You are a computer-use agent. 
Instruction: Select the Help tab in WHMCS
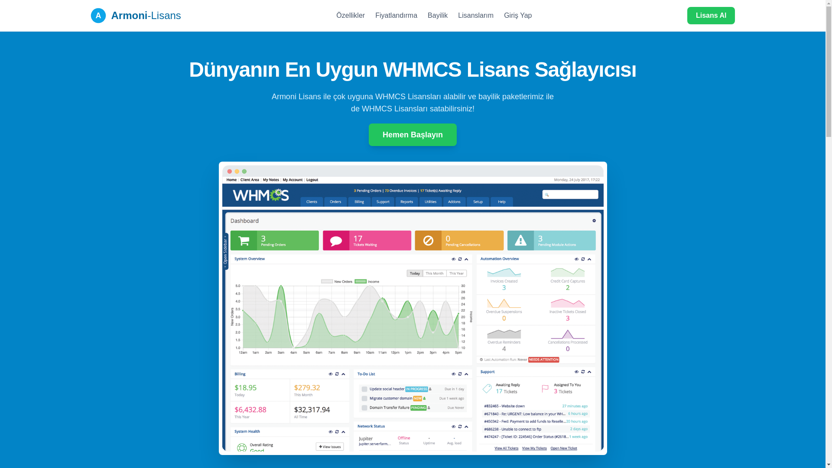coord(502,202)
